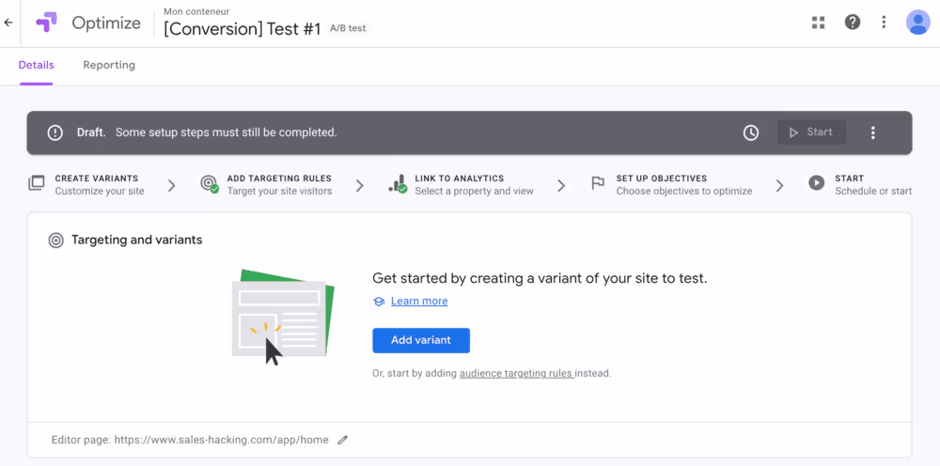Click the Add Targeting Rules target icon

(x=210, y=184)
